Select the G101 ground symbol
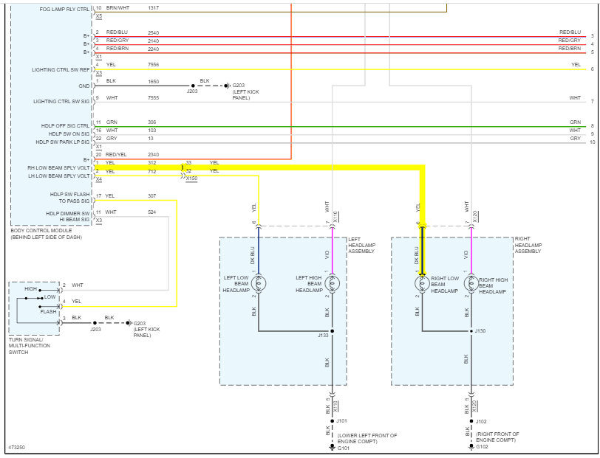This screenshot has height=458, width=600. click(x=333, y=447)
